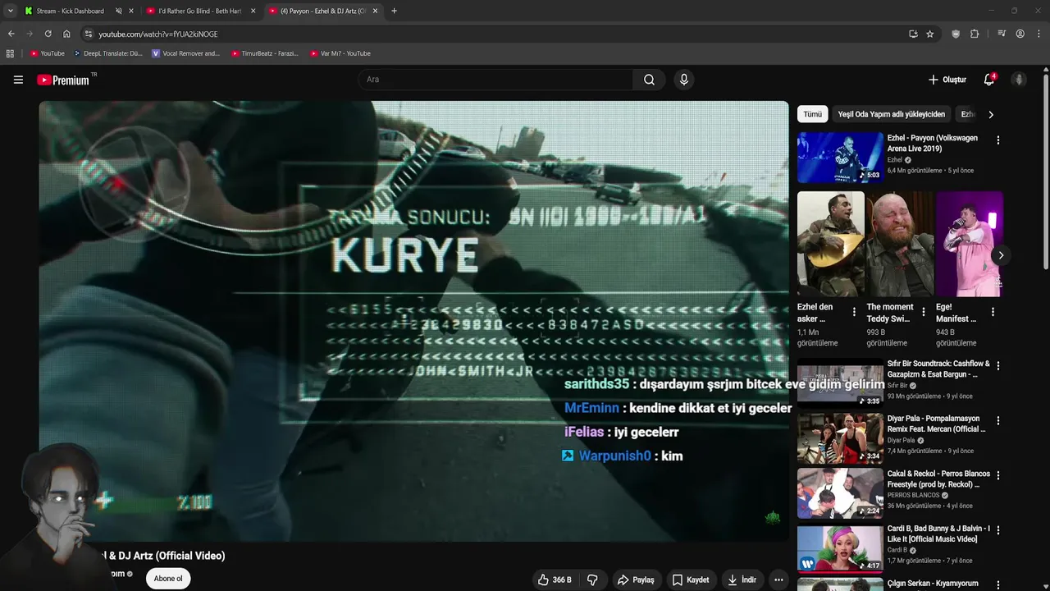Image resolution: width=1050 pixels, height=591 pixels.
Task: Select Yeşil Oda Yapım adlı yükleyiciden chip
Action: click(891, 114)
